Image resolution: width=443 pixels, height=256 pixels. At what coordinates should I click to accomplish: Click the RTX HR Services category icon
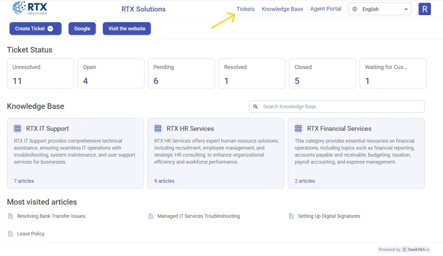coord(158,128)
